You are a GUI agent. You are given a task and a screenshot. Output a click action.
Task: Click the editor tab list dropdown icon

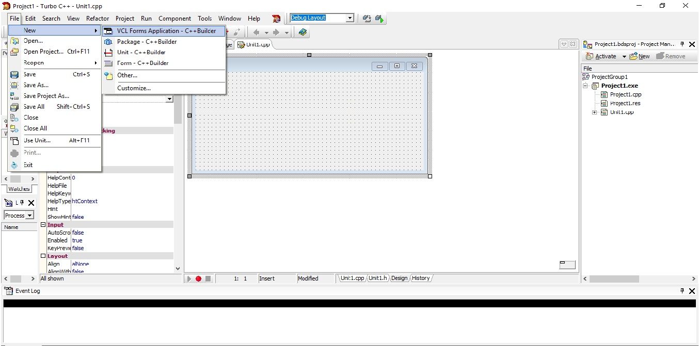(564, 44)
